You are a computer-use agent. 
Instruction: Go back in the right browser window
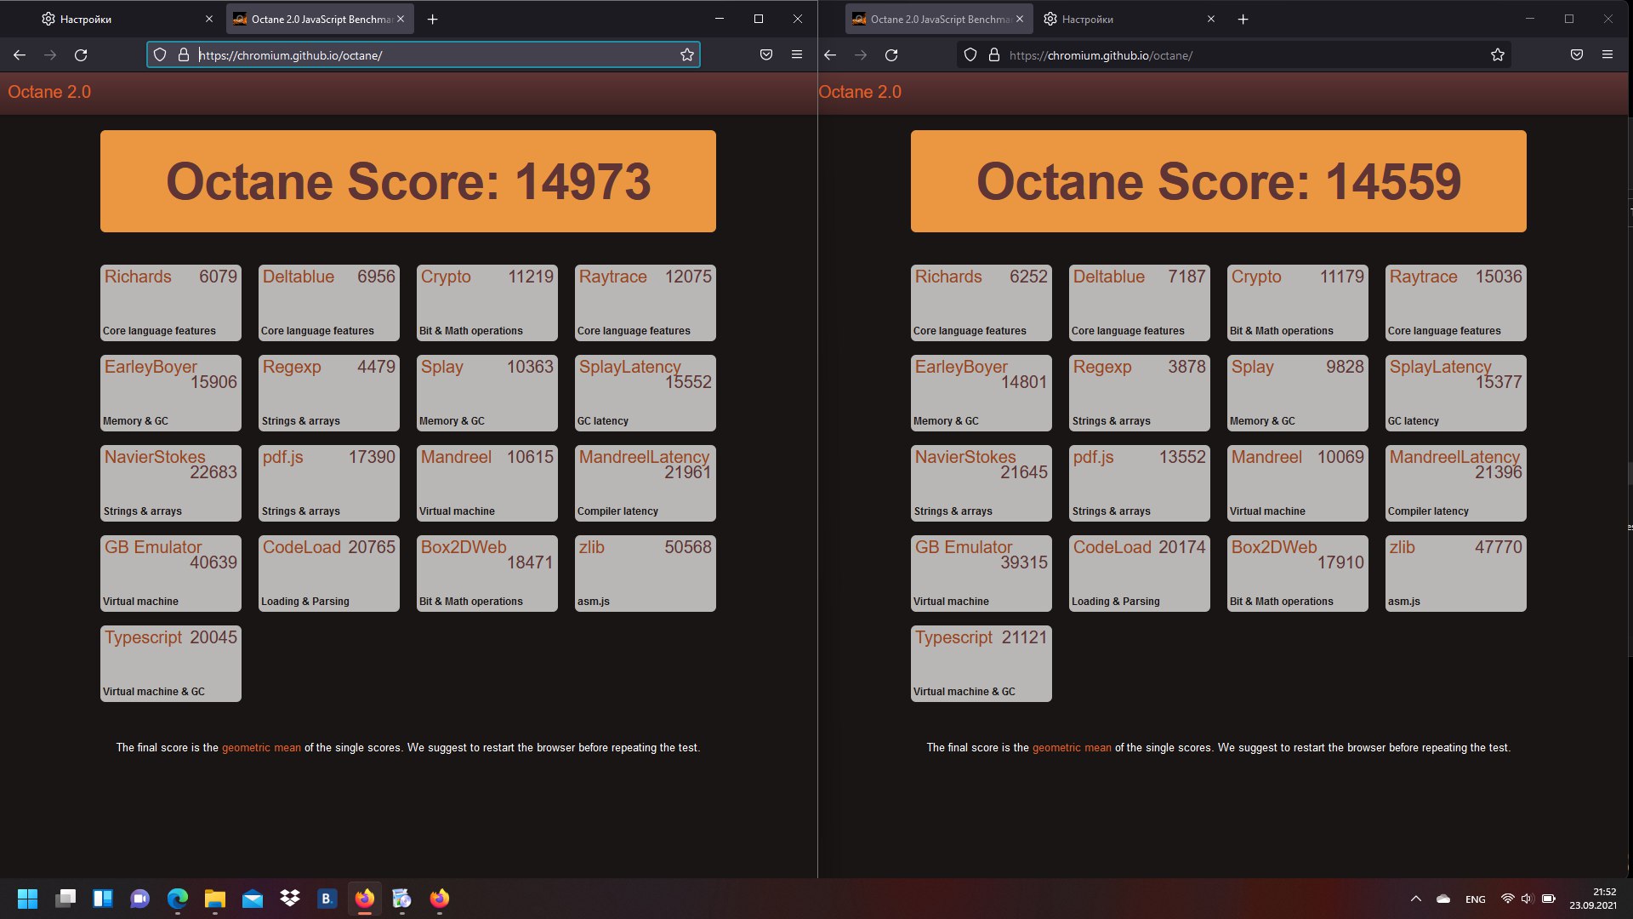pos(830,54)
